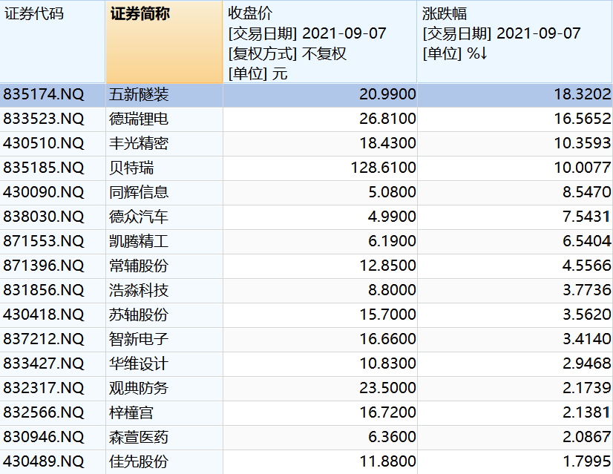Click change value 7.5431
The width and height of the screenshot is (613, 474).
[x=587, y=217]
